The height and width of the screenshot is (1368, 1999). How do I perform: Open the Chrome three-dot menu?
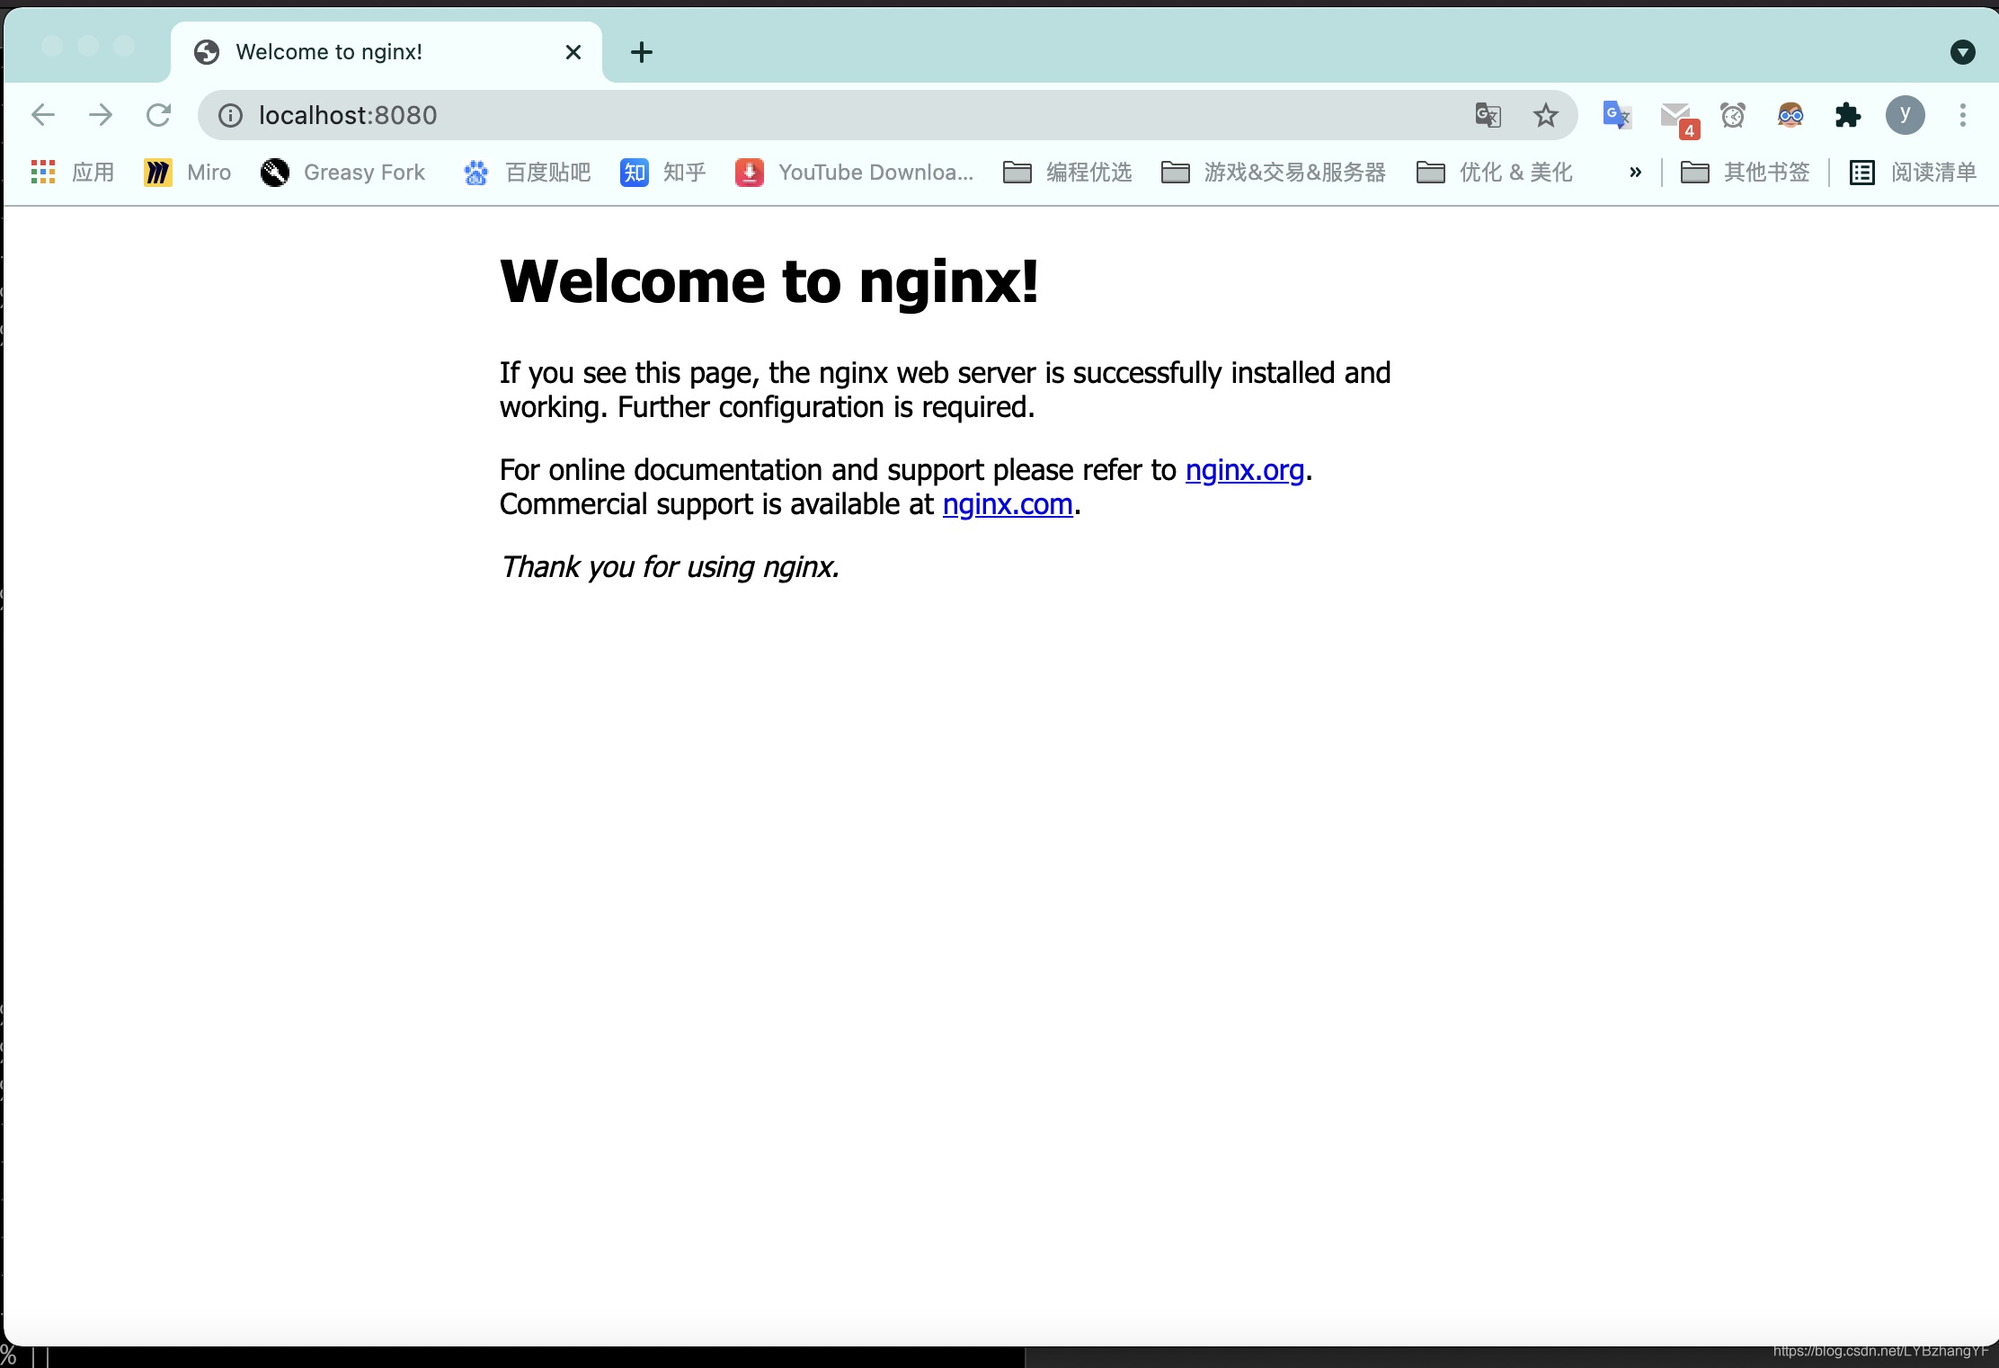[x=1963, y=115]
